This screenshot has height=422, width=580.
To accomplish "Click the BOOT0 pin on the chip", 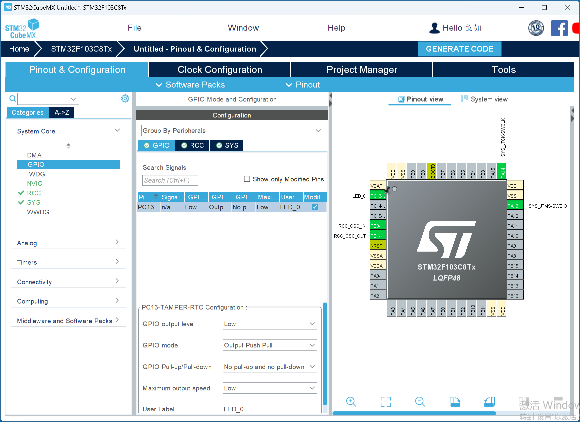I will [432, 171].
